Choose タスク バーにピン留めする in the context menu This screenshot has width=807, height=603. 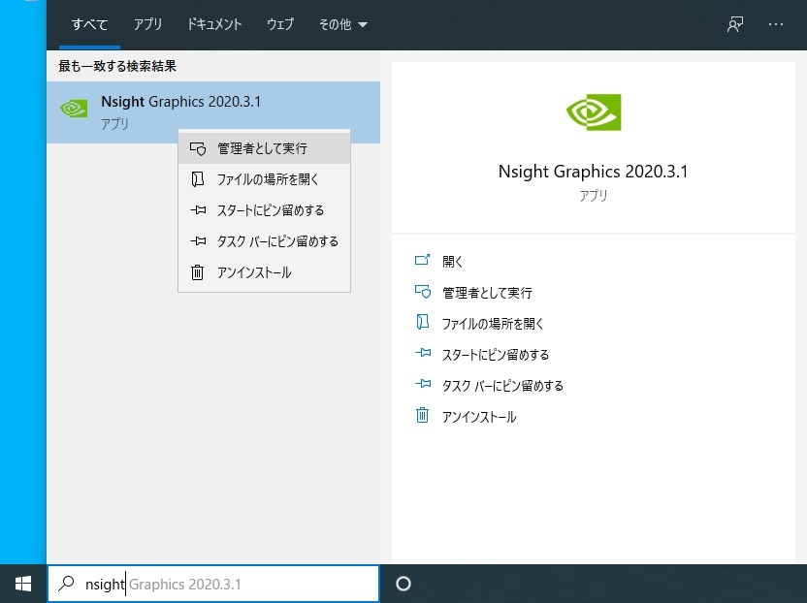click(x=264, y=241)
